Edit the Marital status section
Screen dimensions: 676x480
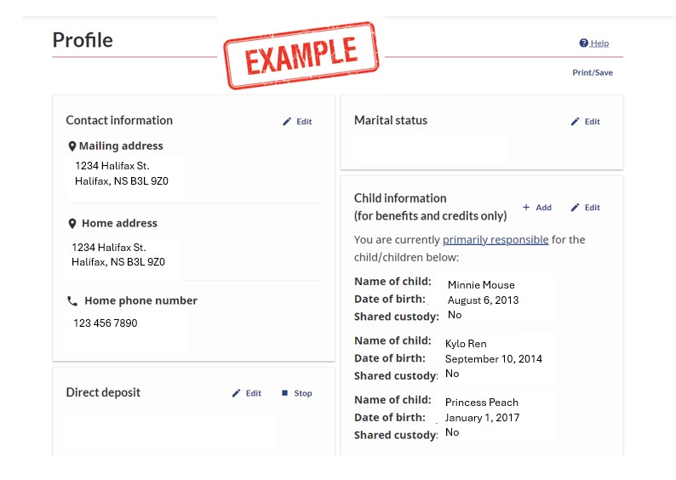pos(592,122)
